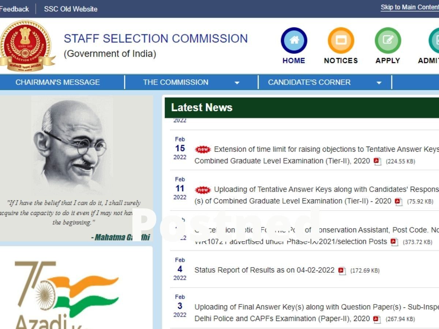439x329 pixels.
Task: Open PDF icon for Status Report of Results
Action: [342, 271]
